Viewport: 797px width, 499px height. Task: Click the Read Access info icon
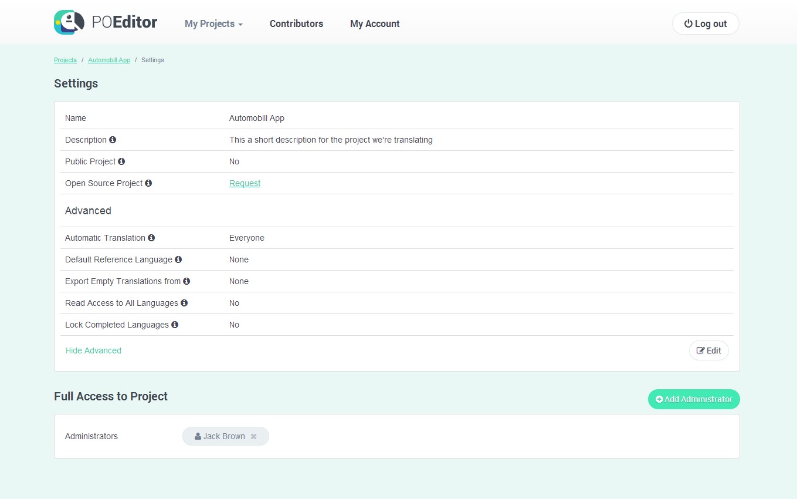click(x=184, y=303)
